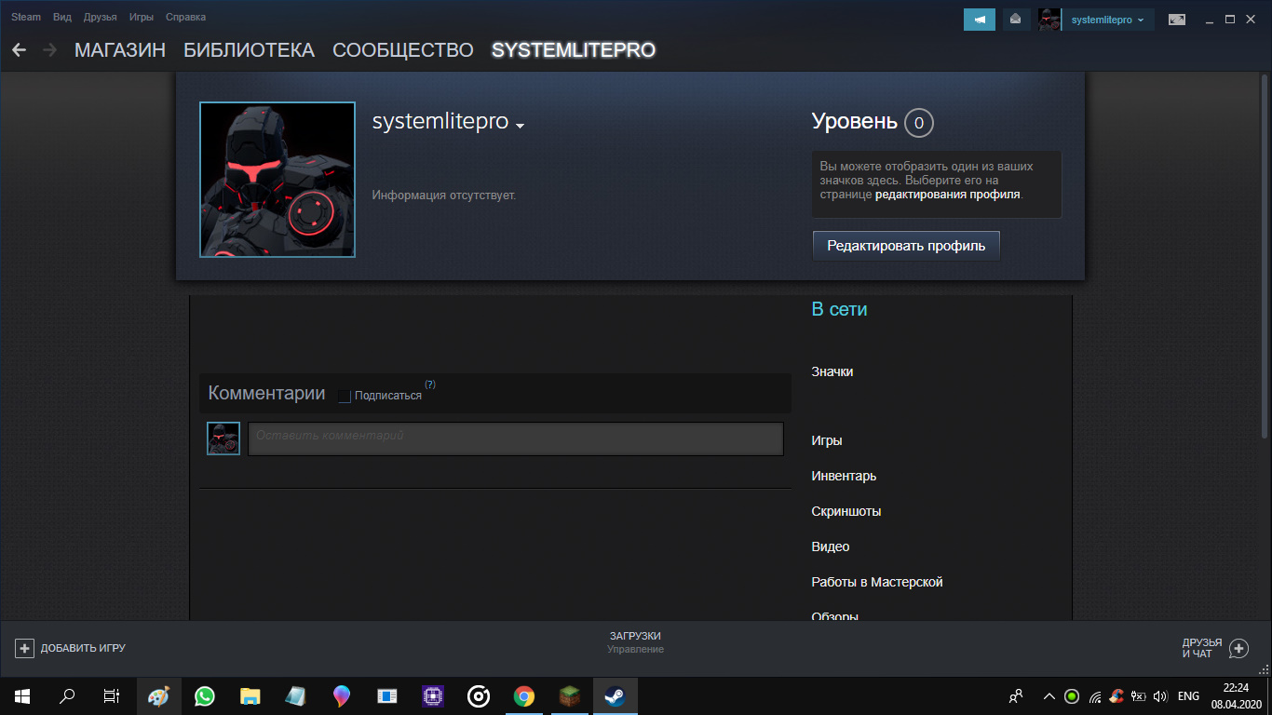Open WhatsApp from the taskbar
Screen dimensions: 1272x715
coord(205,695)
